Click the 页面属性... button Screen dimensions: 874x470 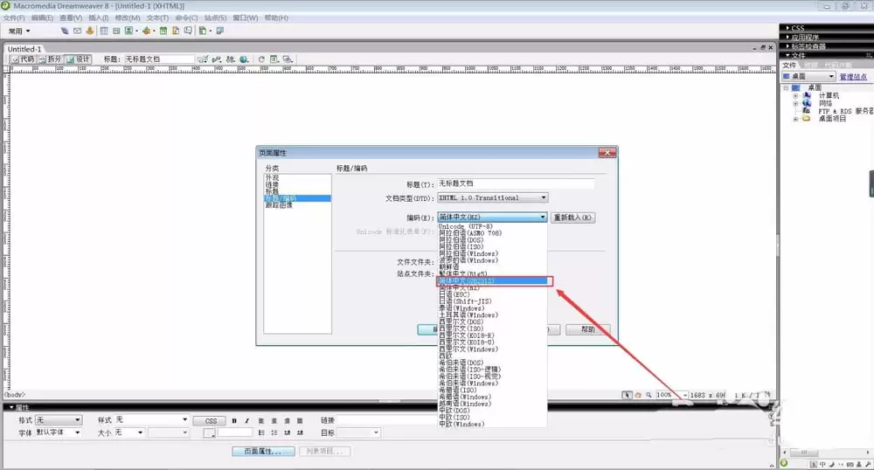pyautogui.click(x=262, y=452)
